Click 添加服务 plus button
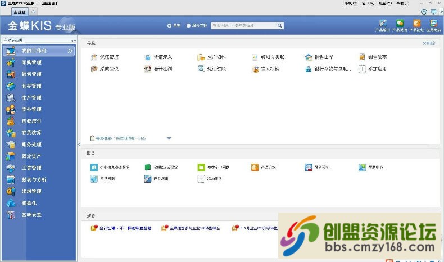Screen dimensions: 444x262 click(x=201, y=179)
